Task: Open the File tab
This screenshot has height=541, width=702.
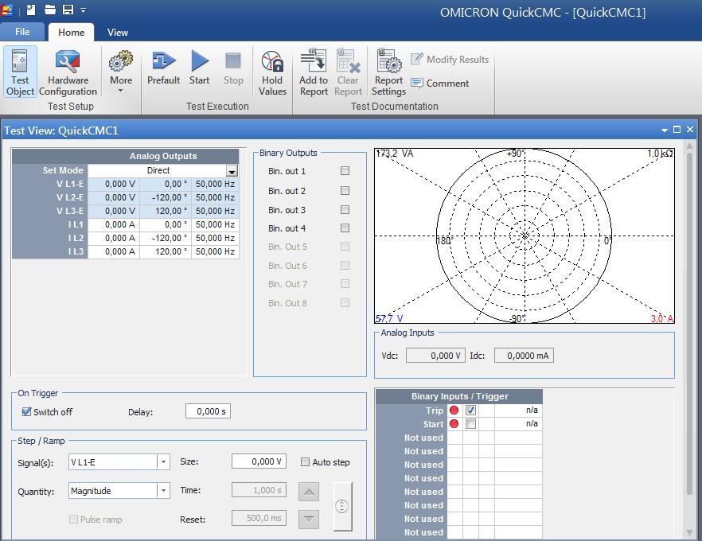Action: click(x=22, y=32)
